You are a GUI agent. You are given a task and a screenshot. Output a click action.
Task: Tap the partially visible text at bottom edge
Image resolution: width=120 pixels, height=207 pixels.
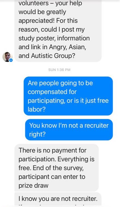[x=58, y=205]
